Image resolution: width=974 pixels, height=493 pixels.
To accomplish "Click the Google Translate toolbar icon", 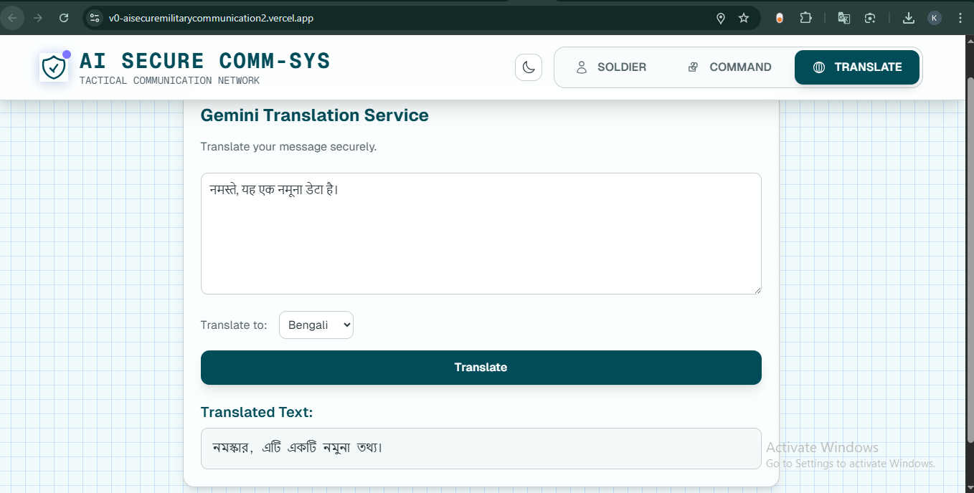I will click(x=844, y=18).
